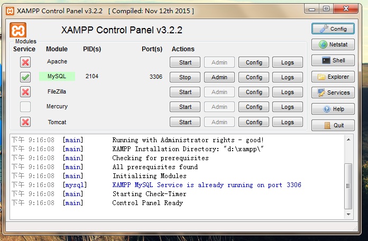The width and height of the screenshot is (368, 241).
Task: Toggle the FileZilla service checkbox
Action: [25, 92]
